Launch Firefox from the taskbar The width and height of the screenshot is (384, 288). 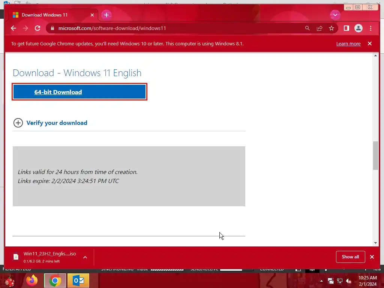tap(32, 280)
